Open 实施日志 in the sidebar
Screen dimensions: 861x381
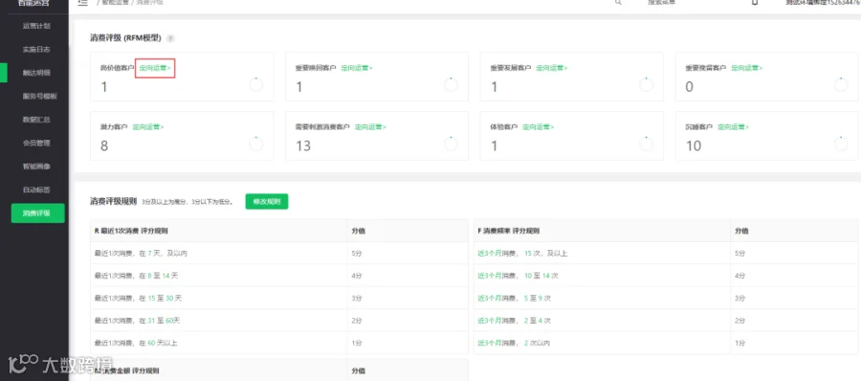pos(36,49)
